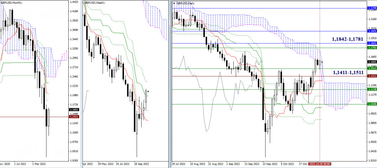
Task: Click the 1 Sep 2022 date on Daily axis
Action: (x=234, y=164)
